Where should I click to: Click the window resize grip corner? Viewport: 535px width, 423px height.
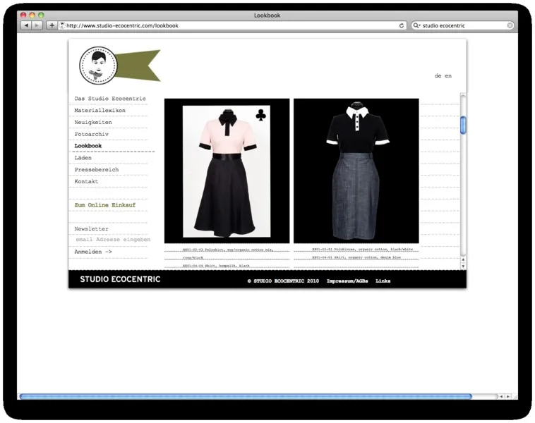[515, 396]
